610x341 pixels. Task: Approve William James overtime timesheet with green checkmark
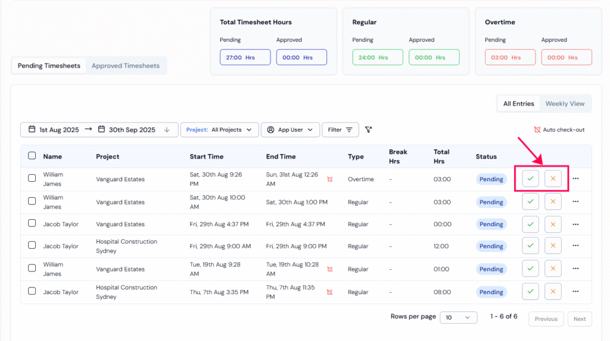pyautogui.click(x=530, y=179)
